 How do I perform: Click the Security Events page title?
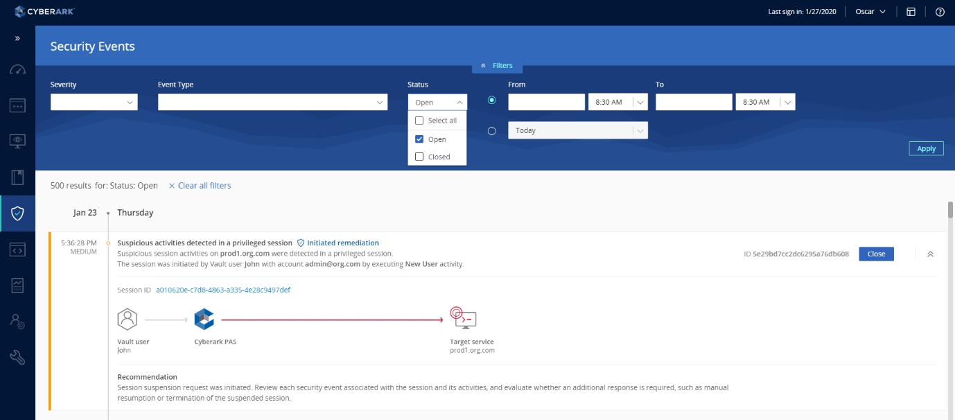(x=93, y=46)
